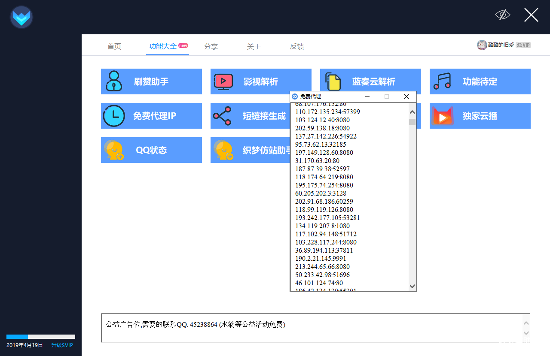
Task: Click the VIP badge next to username
Action: click(x=523, y=45)
